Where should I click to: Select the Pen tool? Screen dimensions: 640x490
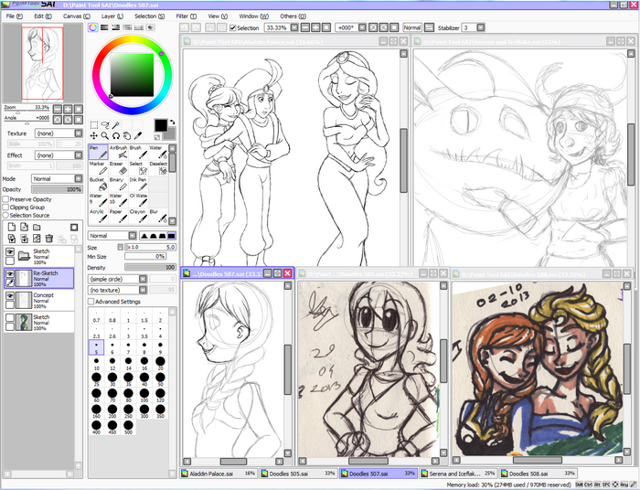tap(99, 152)
